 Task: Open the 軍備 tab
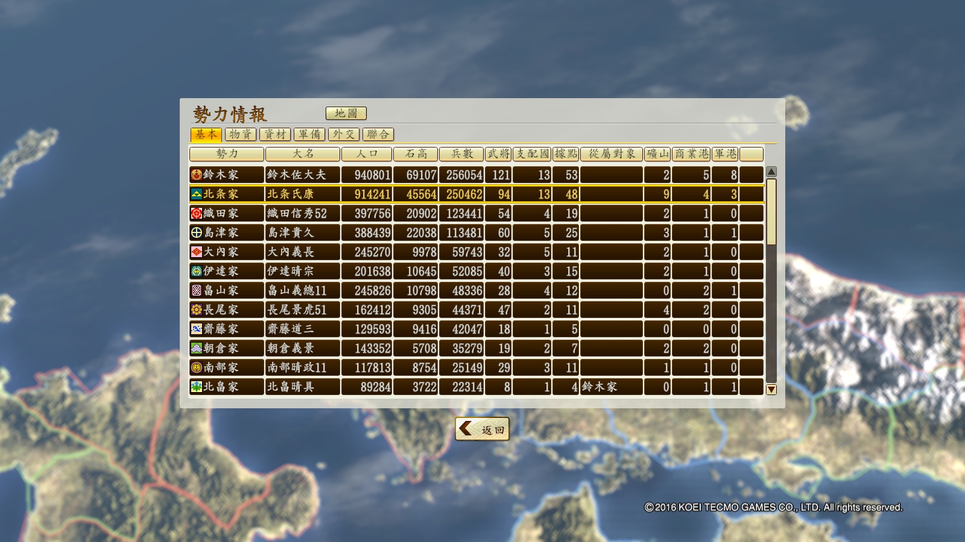pyautogui.click(x=309, y=134)
